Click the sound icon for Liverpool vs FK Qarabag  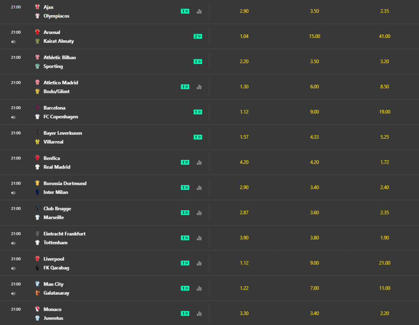13,268
